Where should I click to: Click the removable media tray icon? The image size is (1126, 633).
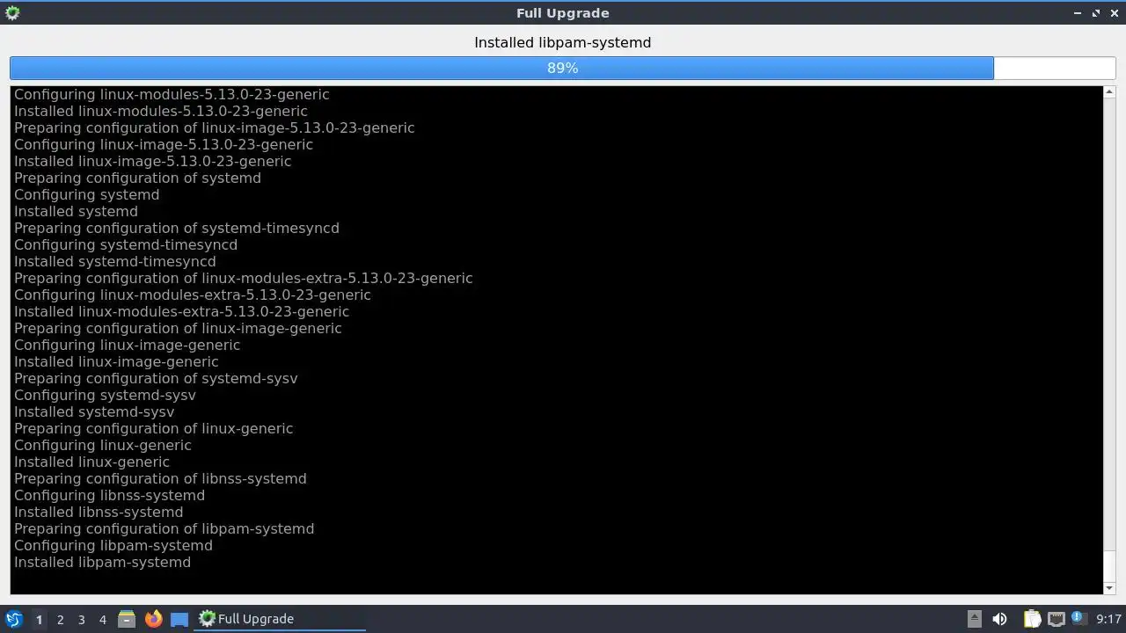tap(974, 619)
